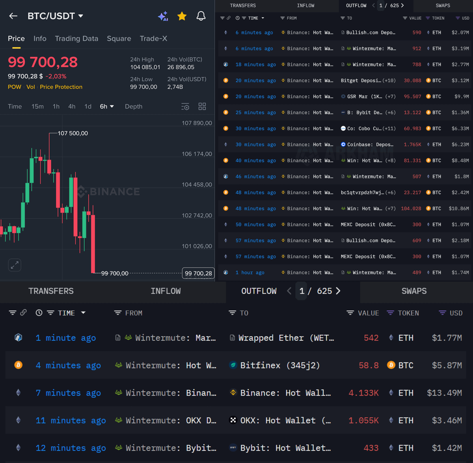Viewport: 473px width, 463px height.
Task: Go to next outflow page via right chevron
Action: tap(338, 291)
